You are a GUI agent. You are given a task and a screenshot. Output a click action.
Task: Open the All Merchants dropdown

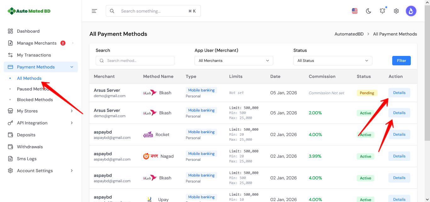click(234, 60)
